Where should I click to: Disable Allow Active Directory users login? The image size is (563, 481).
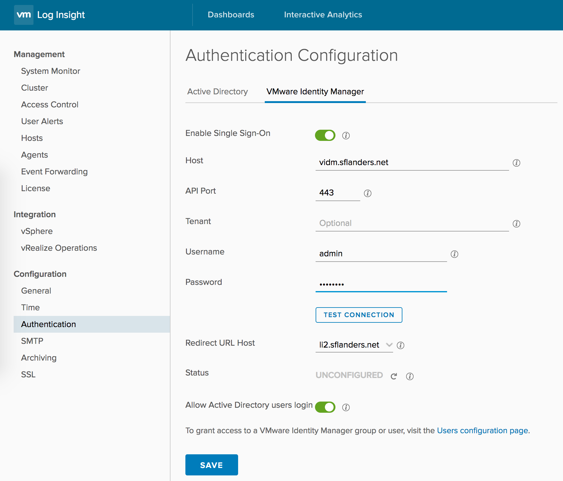[x=325, y=407]
